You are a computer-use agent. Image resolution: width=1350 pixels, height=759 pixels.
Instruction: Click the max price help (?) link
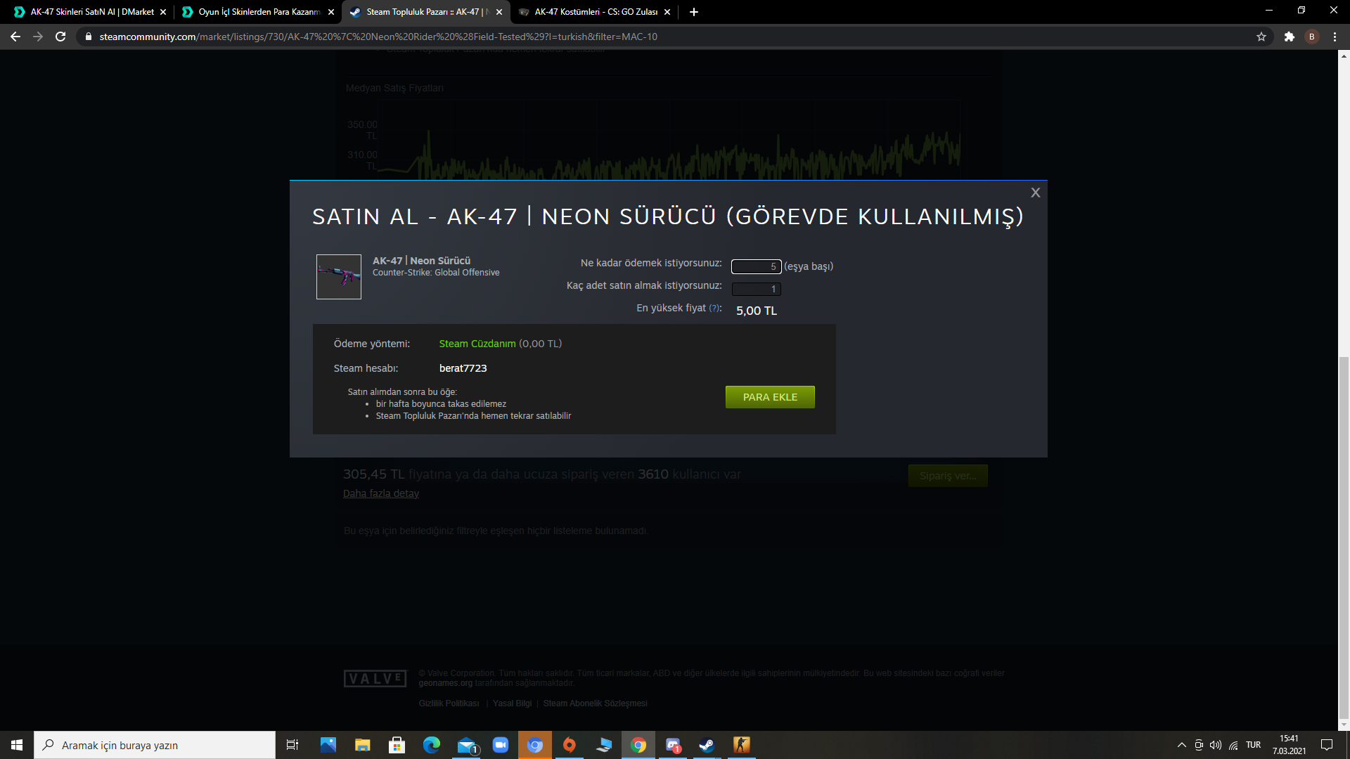click(714, 308)
